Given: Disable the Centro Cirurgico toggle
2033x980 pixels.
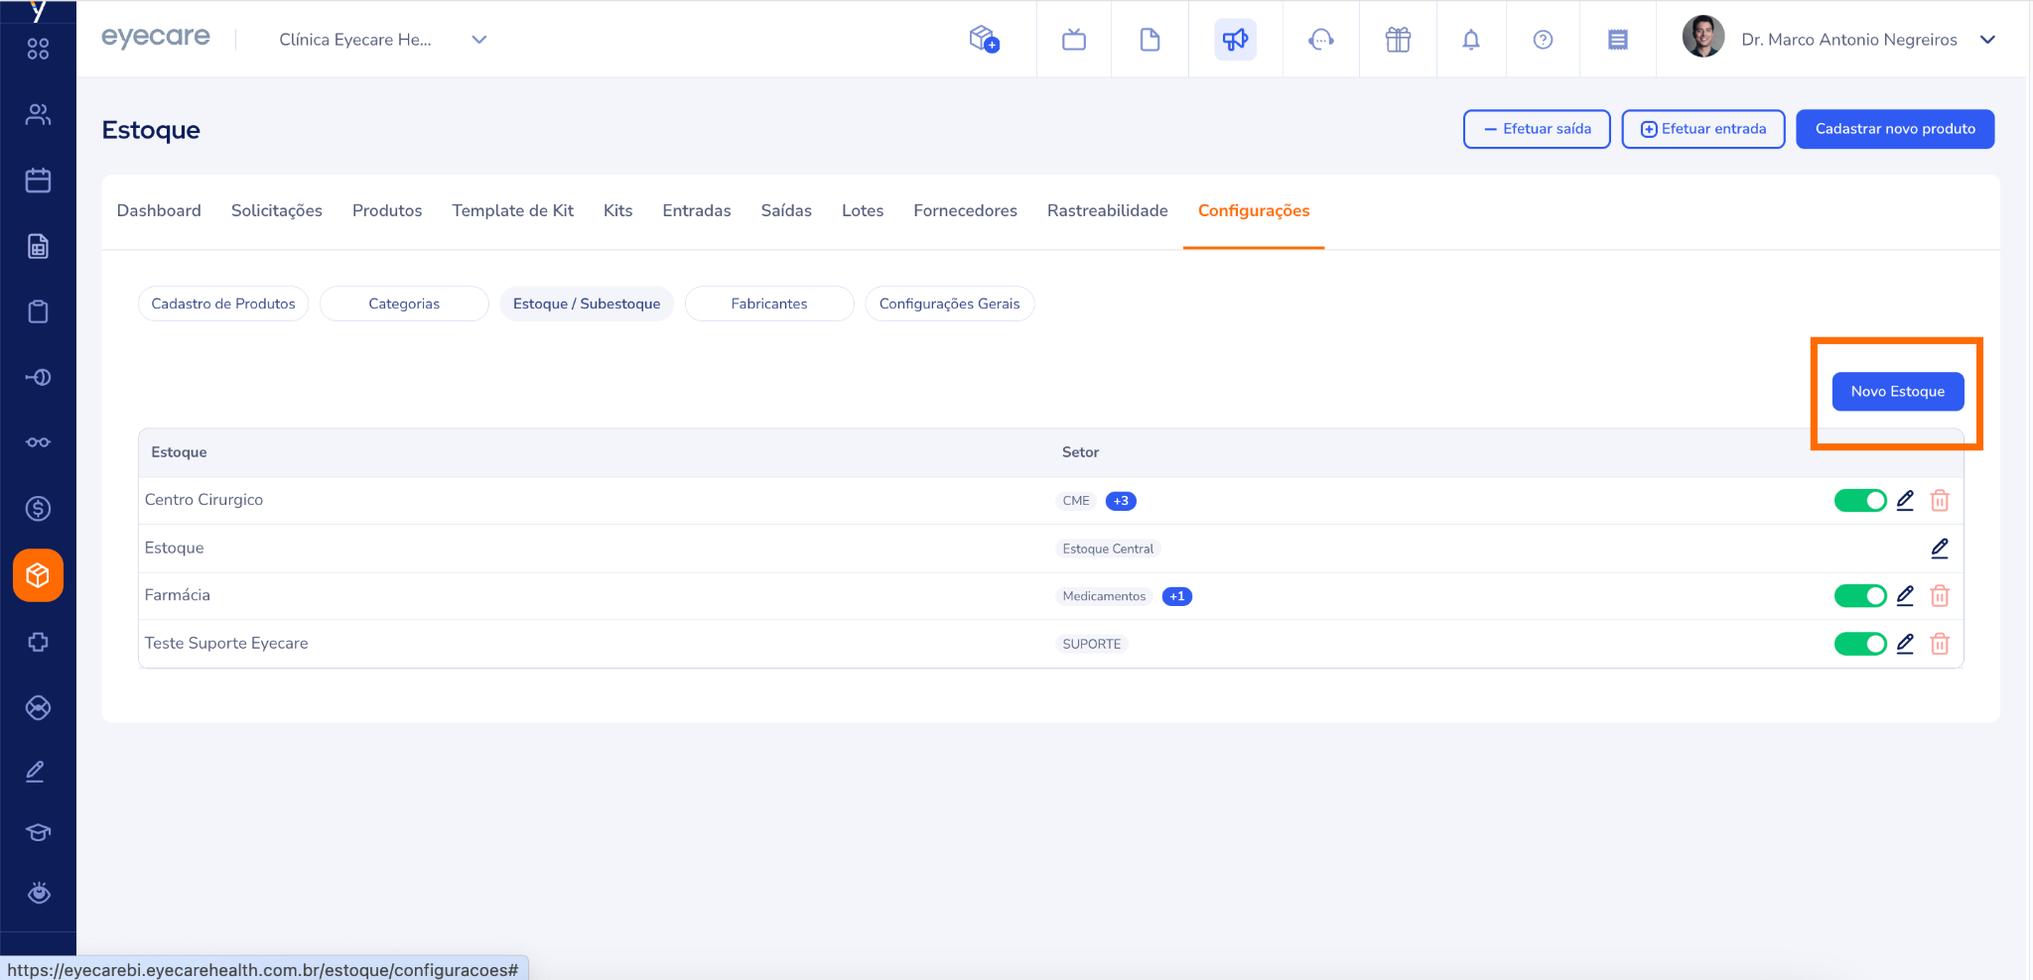Looking at the screenshot, I should click(x=1859, y=501).
